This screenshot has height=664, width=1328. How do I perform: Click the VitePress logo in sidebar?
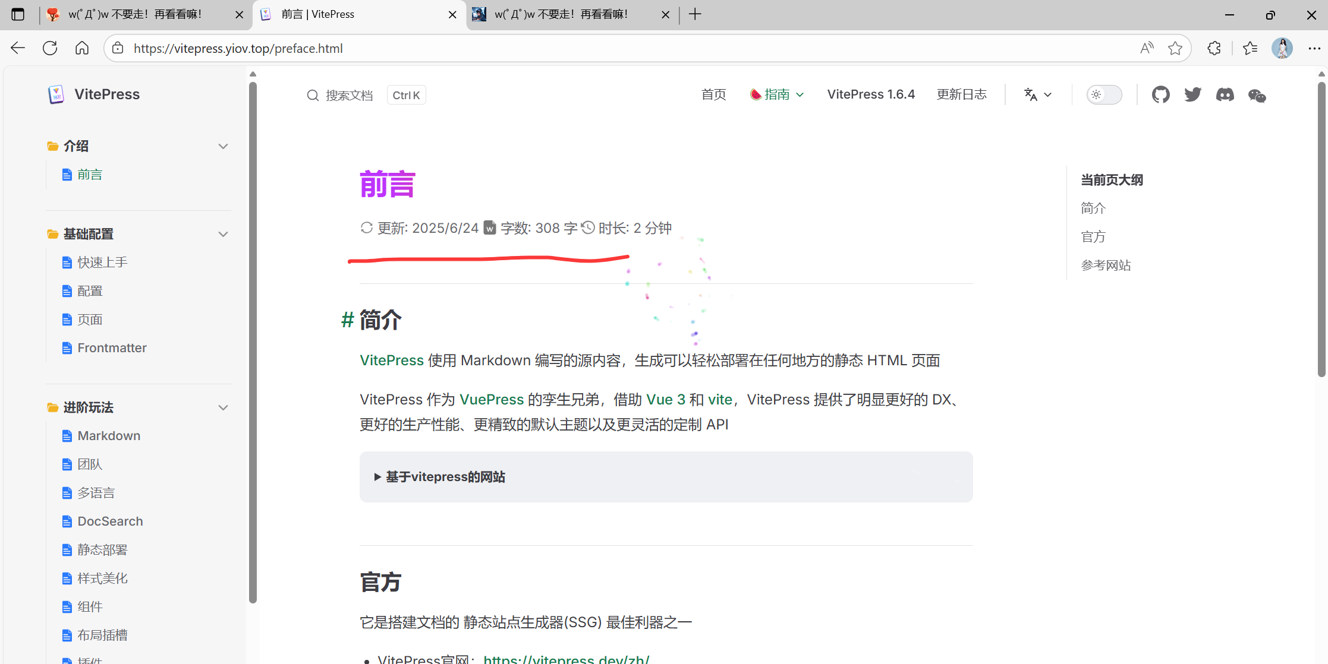56,94
